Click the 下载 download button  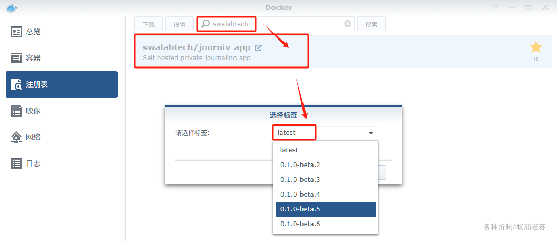click(x=149, y=24)
